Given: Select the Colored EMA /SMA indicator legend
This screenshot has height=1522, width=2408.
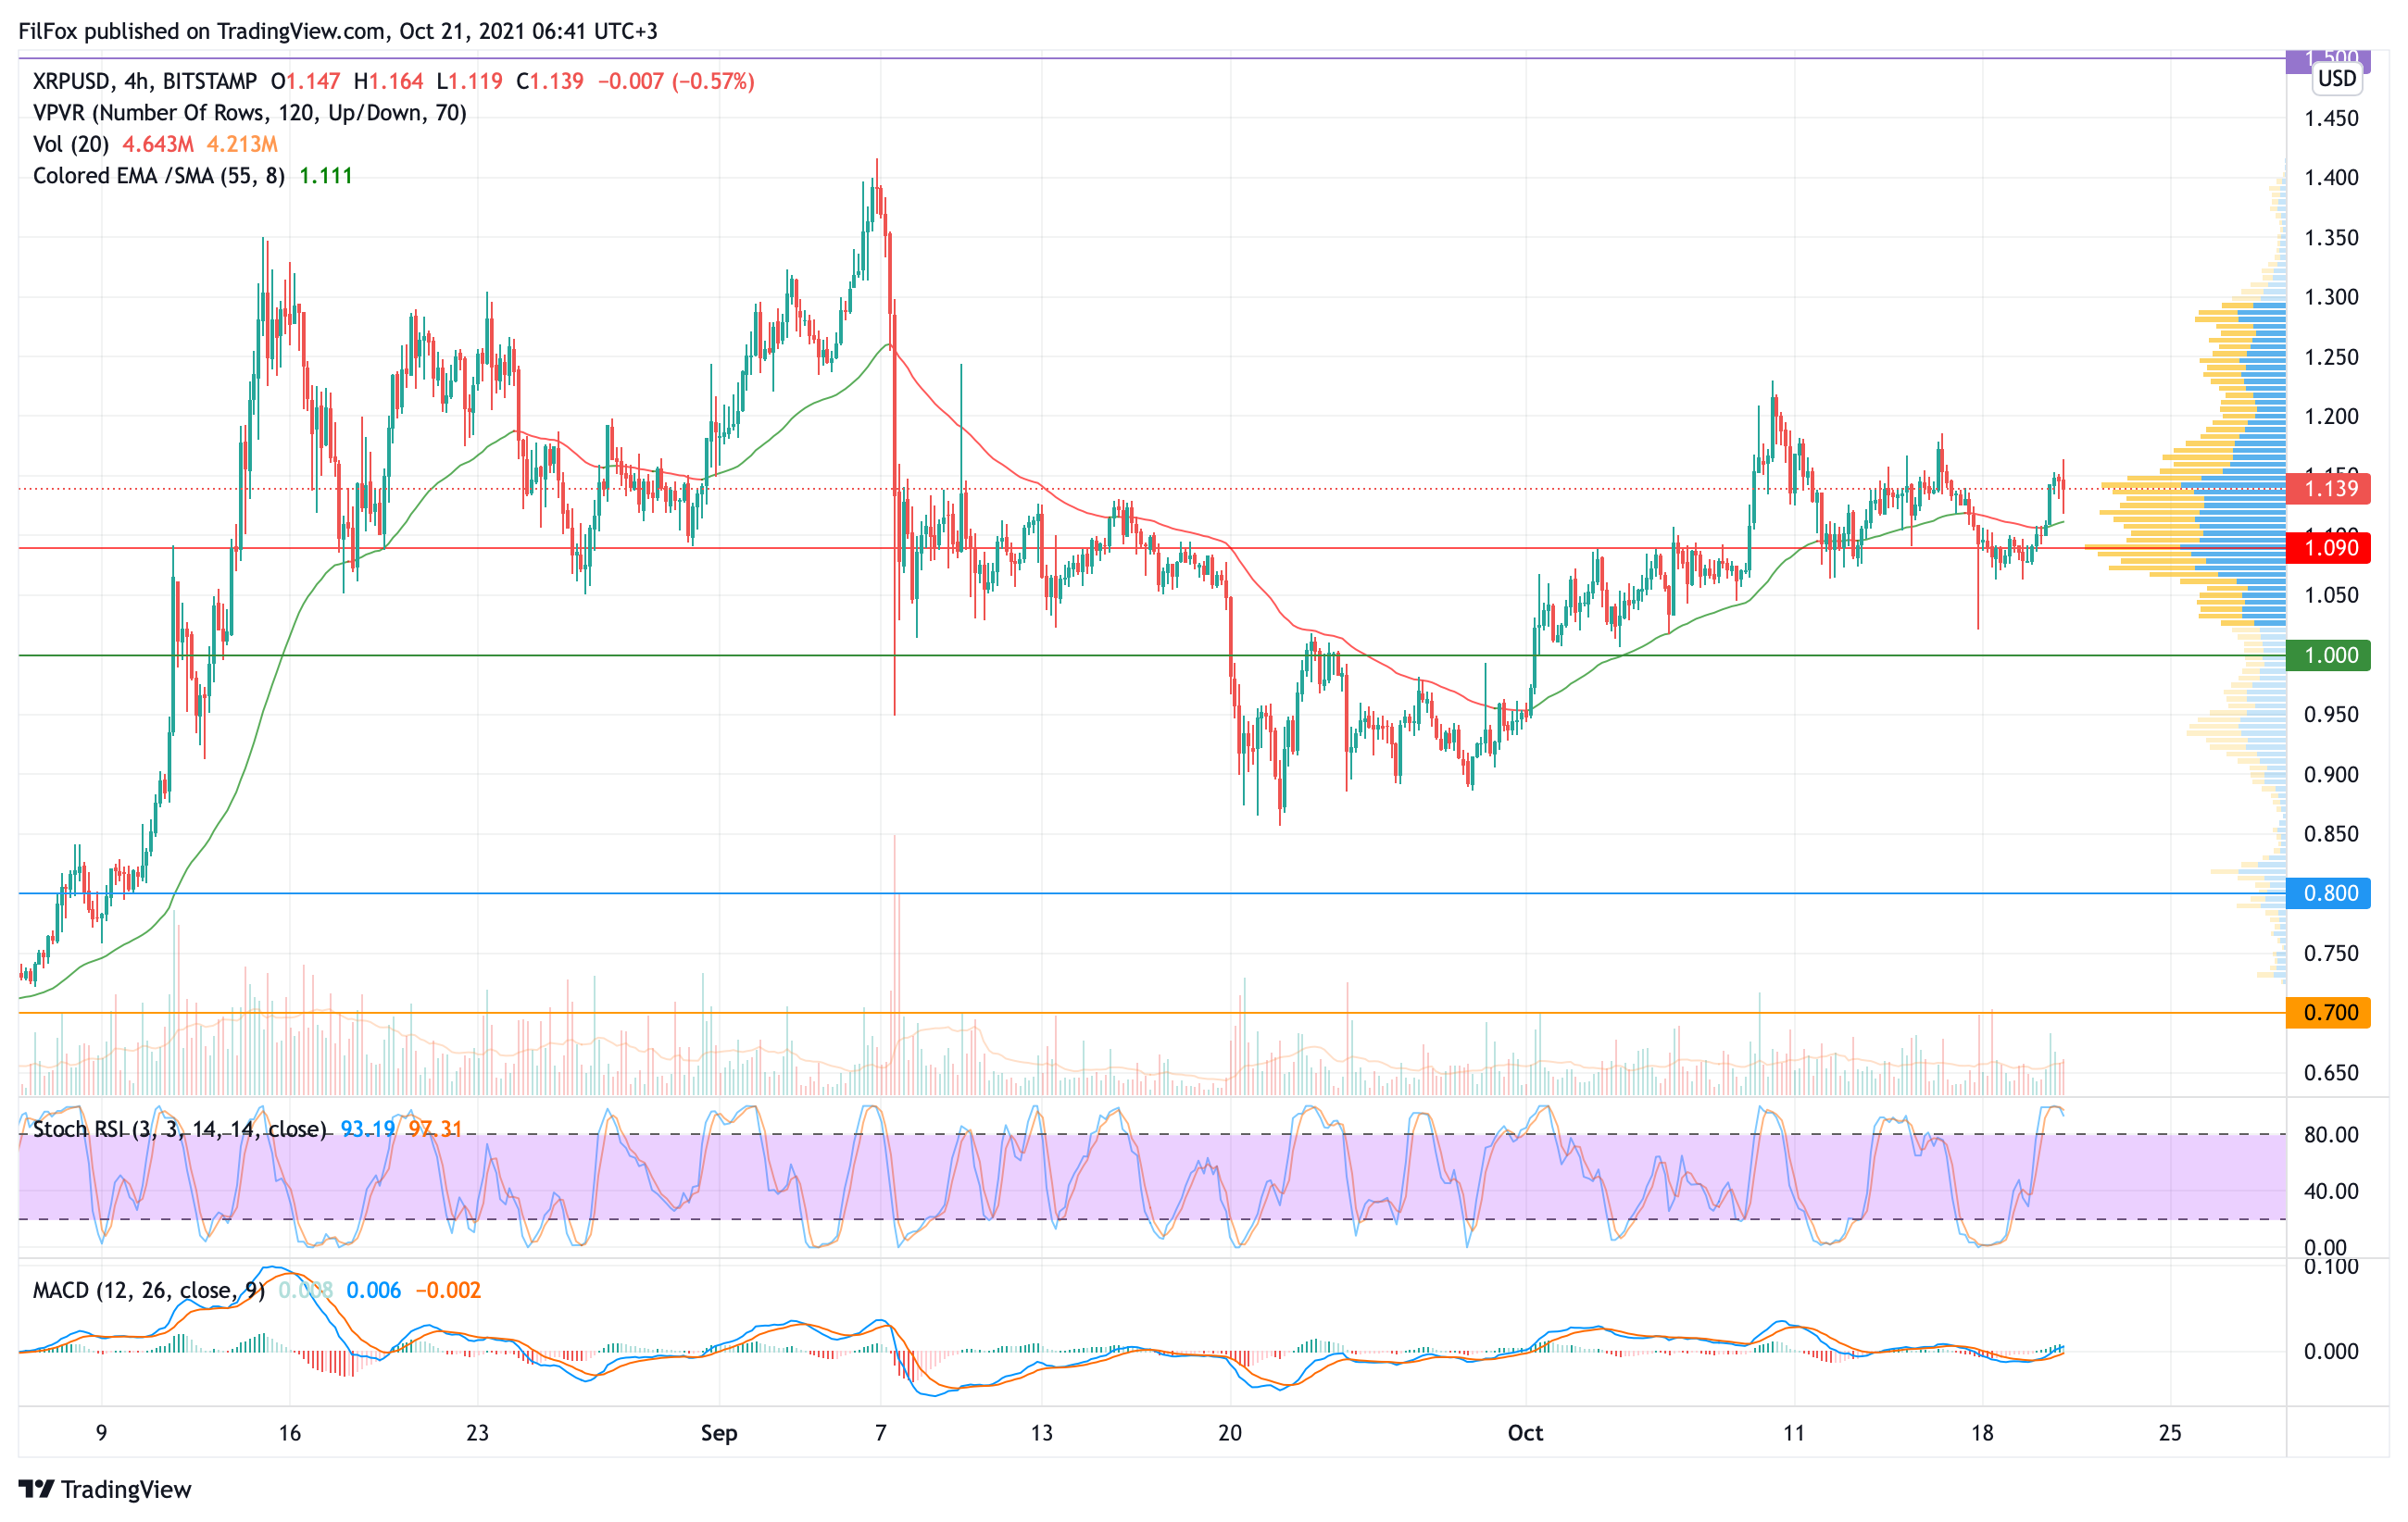Looking at the screenshot, I should [158, 176].
